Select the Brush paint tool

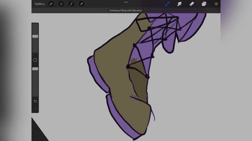tap(167, 4)
